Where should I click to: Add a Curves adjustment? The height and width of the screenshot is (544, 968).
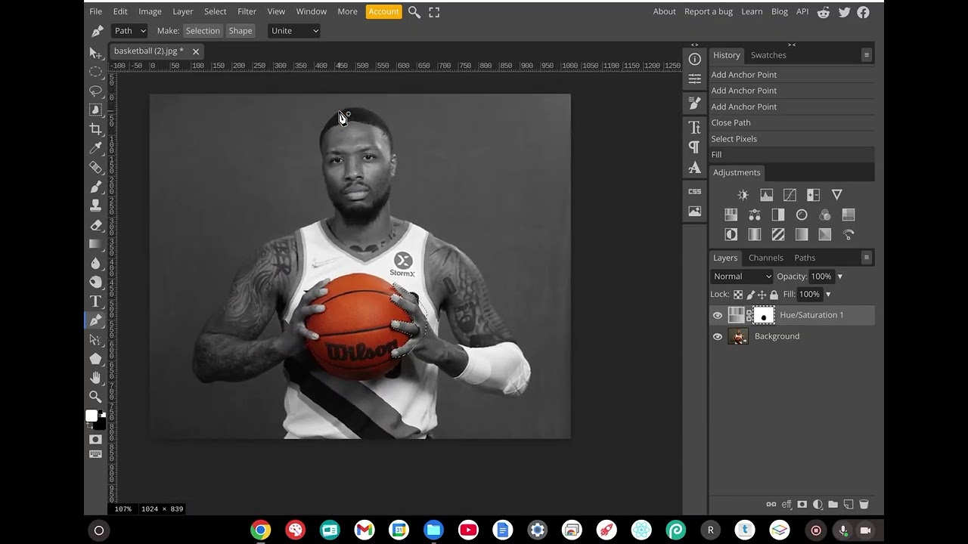click(790, 195)
